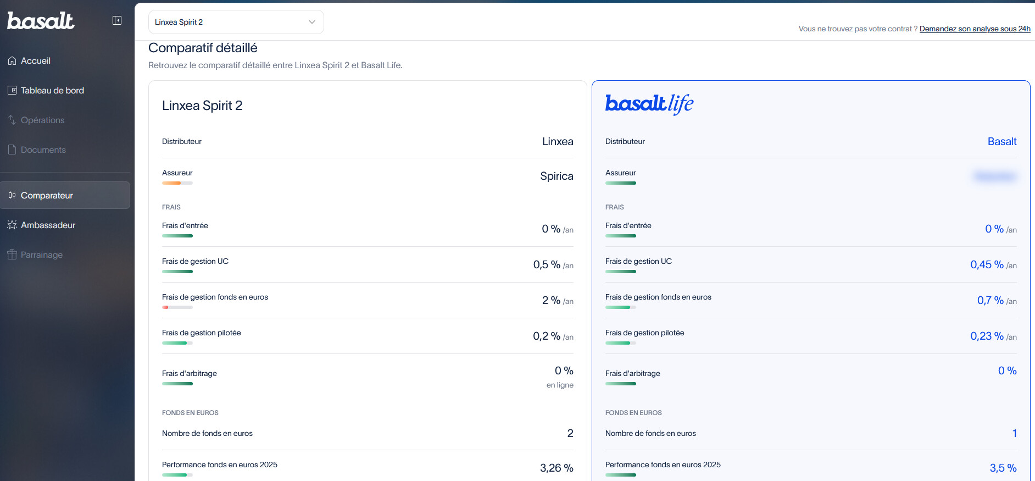Viewport: 1035px width, 481px height.
Task: Click the Linxea '0,5 %' UC fee value
Action: coord(547,264)
